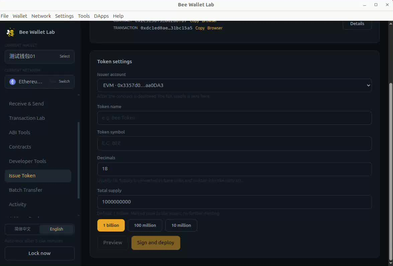This screenshot has height=266, width=393.
Task: Open Developer Tools in sidebar
Action: 38,161
